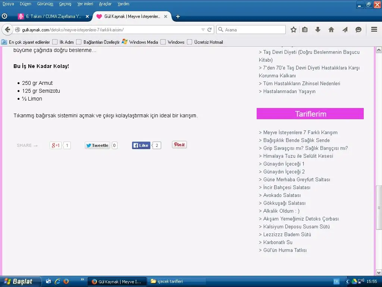
Task: Open the Geçmiş menu
Action: coord(65,4)
